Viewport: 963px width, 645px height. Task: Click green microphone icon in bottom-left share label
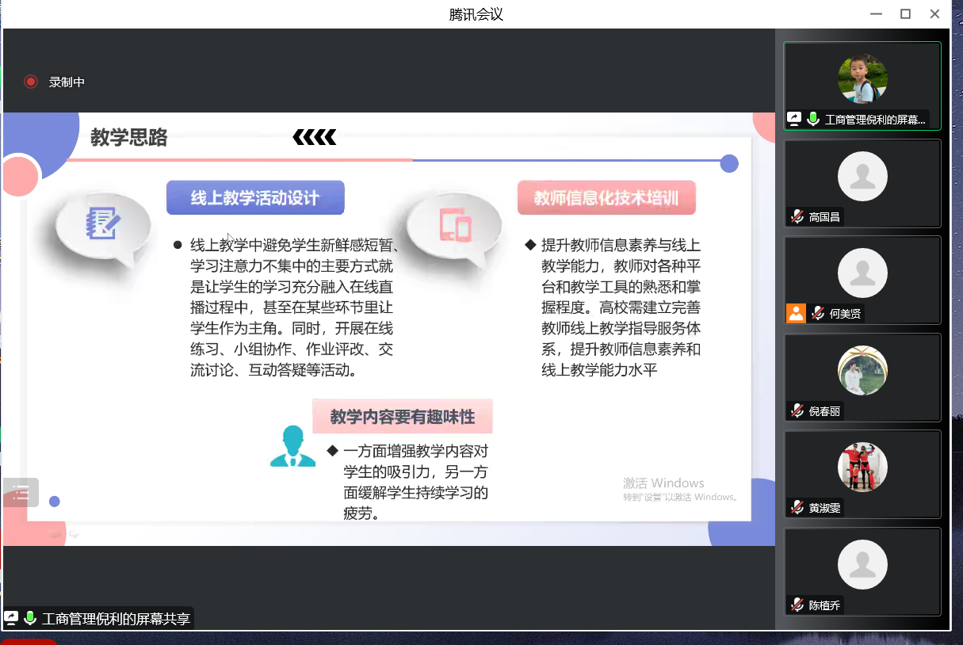tap(30, 618)
